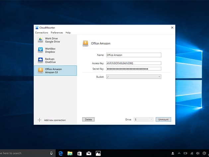The width and height of the screenshot is (209, 157).
Task: Click the Office Amazon S3 sidebar icon
Action: 40,70
